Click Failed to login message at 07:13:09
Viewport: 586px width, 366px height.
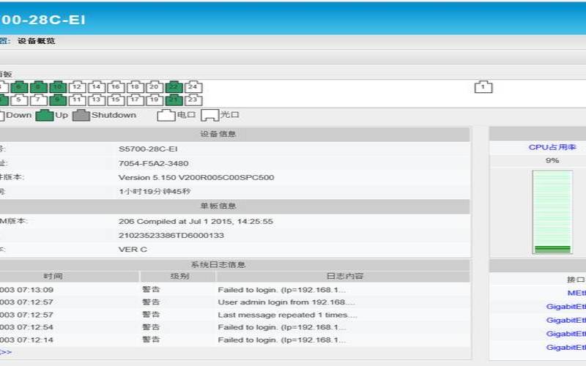(282, 290)
